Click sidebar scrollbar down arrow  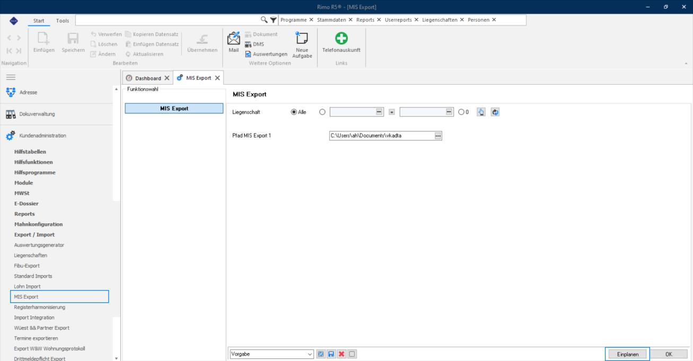pos(117,358)
